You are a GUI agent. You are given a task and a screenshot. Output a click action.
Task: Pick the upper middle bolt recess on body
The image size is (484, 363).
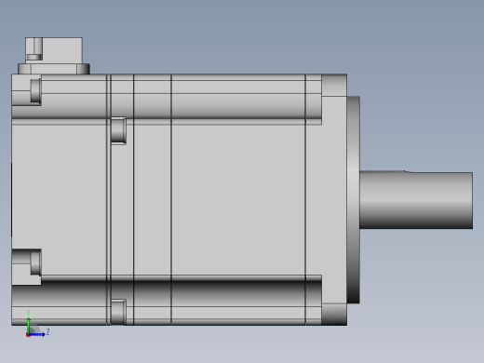[x=118, y=130]
